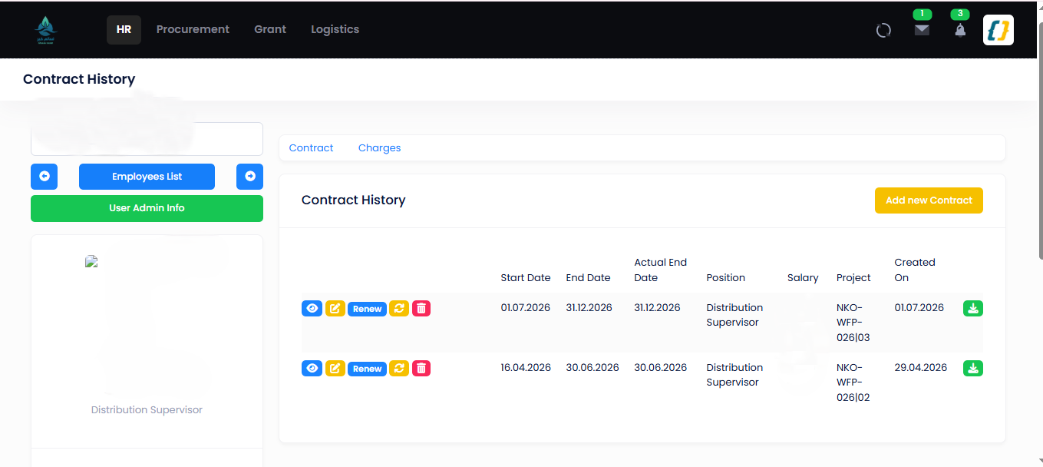Go to previous employee with left arrow
The image size is (1043, 467).
(44, 177)
